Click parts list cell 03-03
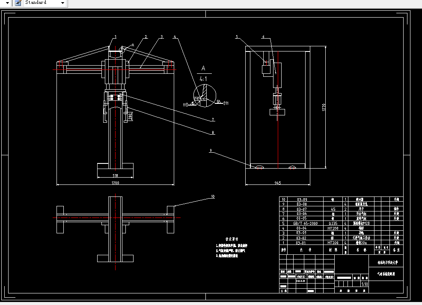Viewport: 422px width, 305px height. (302, 233)
